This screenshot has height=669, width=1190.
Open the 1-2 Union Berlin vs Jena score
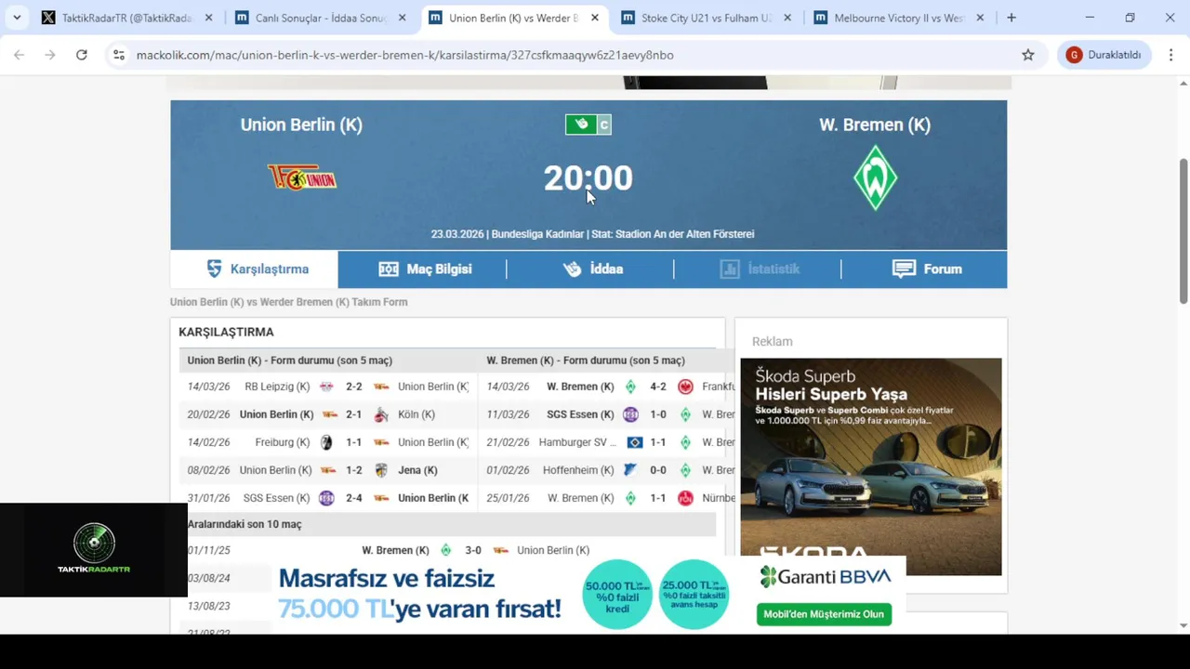pos(354,470)
